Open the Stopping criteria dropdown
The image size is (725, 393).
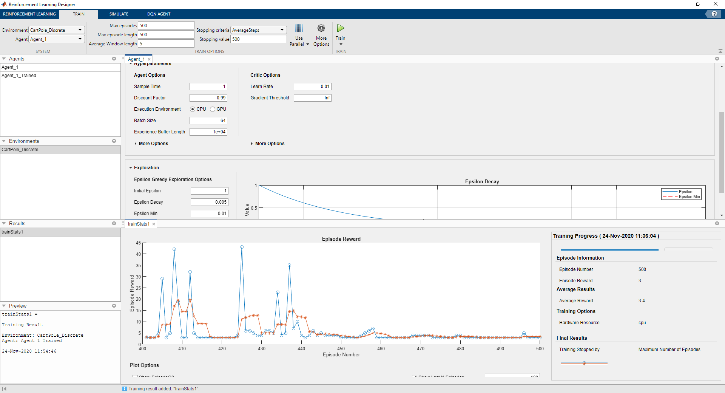[258, 30]
